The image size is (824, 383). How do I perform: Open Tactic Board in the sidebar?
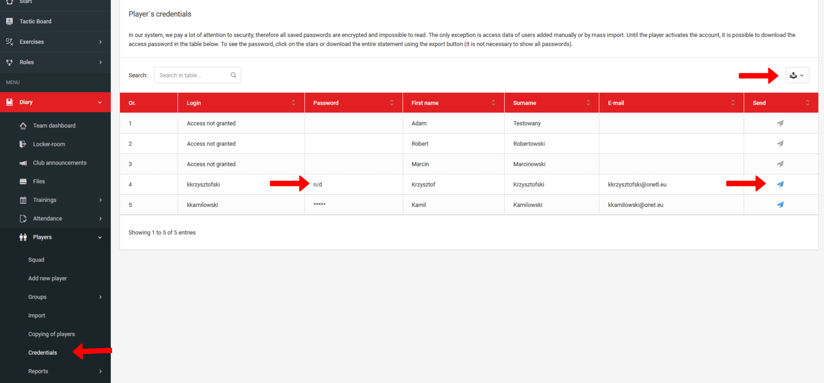pyautogui.click(x=35, y=21)
